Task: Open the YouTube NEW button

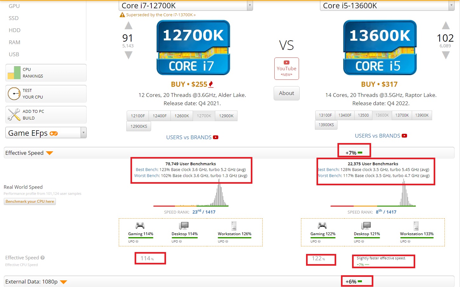Action: pos(286,68)
